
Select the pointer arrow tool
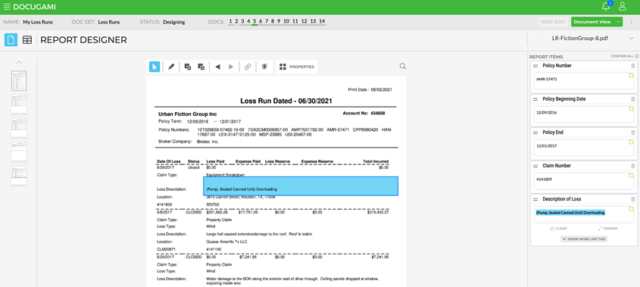pyautogui.click(x=155, y=67)
